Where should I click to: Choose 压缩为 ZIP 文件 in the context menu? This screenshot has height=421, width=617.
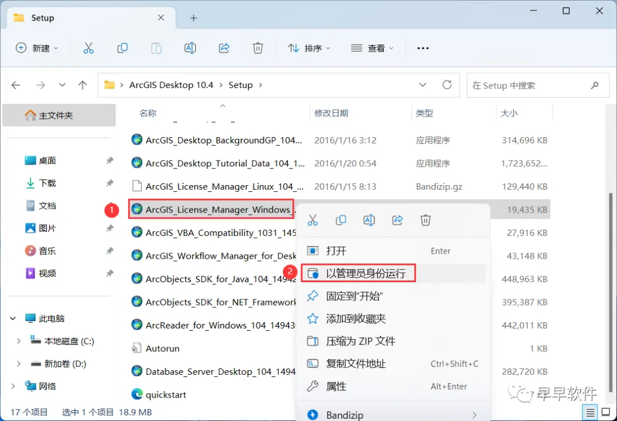point(393,341)
